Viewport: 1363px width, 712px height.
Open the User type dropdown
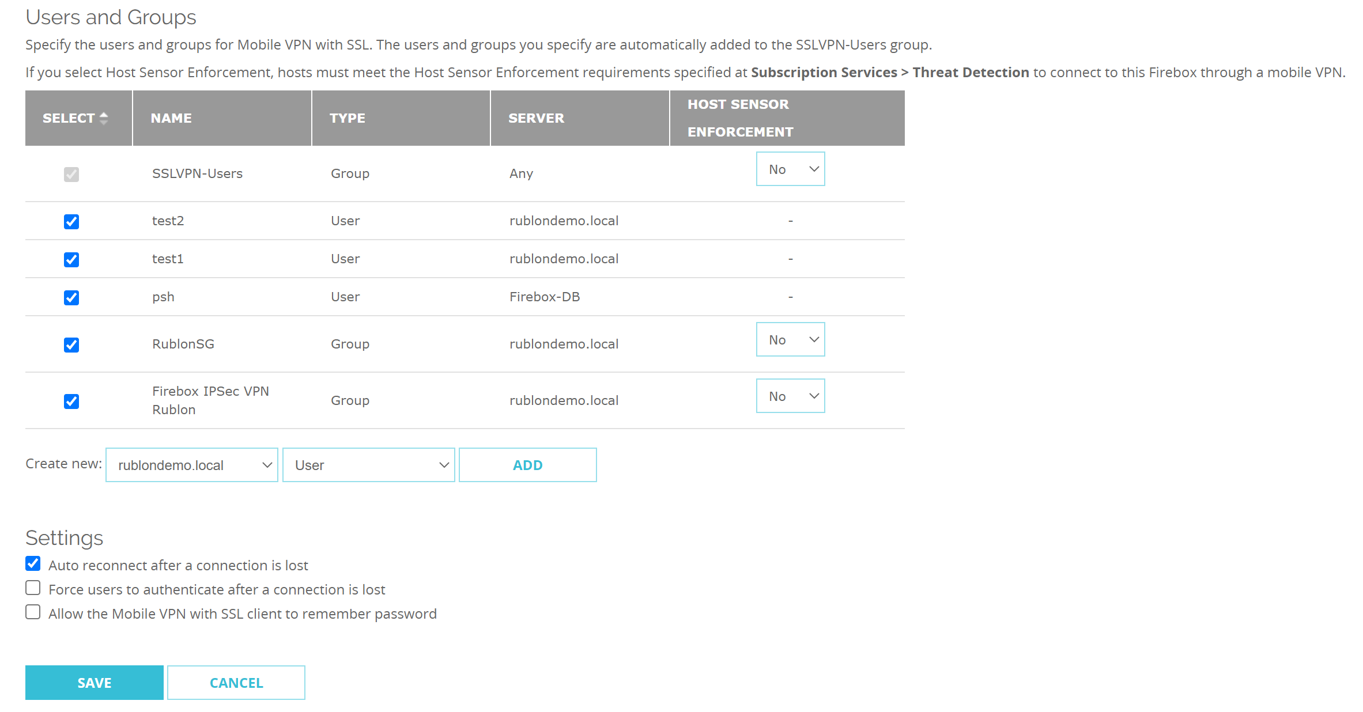coord(369,465)
